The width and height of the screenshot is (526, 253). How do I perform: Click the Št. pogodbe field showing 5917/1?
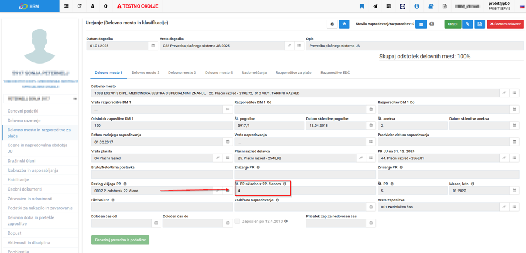[x=269, y=125]
